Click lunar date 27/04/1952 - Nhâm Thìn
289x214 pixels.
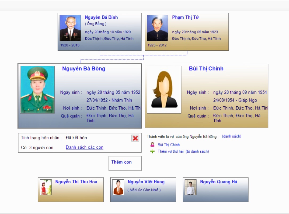click(x=109, y=100)
